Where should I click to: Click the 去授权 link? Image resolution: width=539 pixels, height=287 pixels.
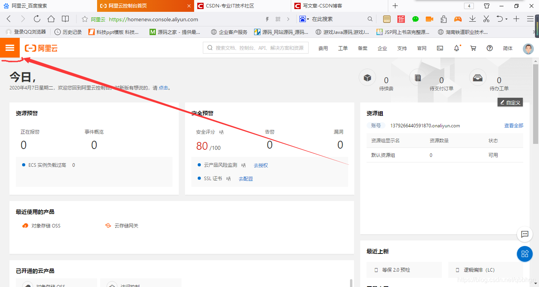click(261, 165)
